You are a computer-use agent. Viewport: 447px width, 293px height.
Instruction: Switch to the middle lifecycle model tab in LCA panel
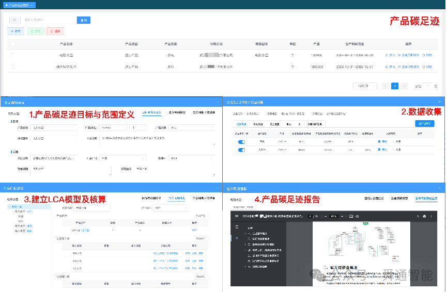tap(177, 198)
